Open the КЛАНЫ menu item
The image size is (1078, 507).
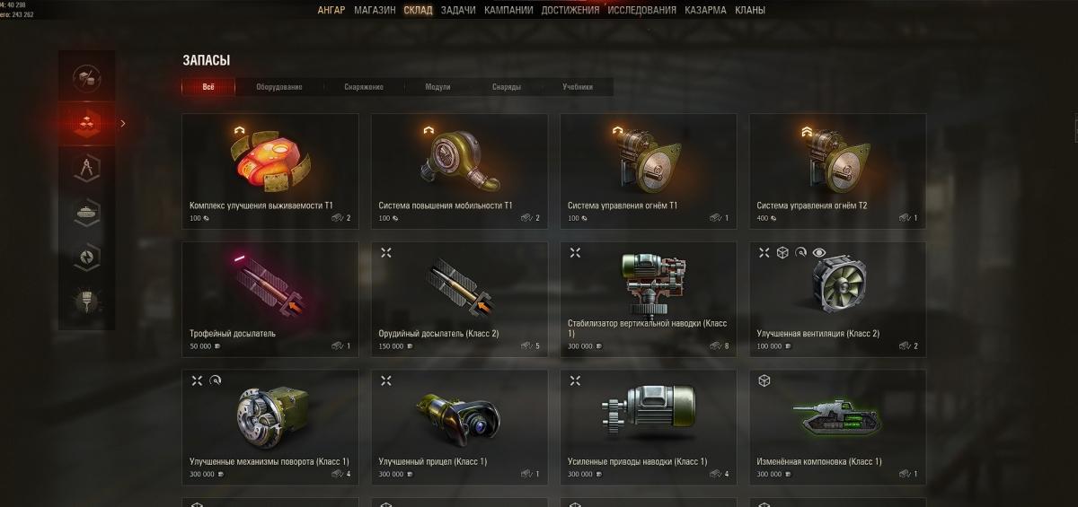click(750, 11)
